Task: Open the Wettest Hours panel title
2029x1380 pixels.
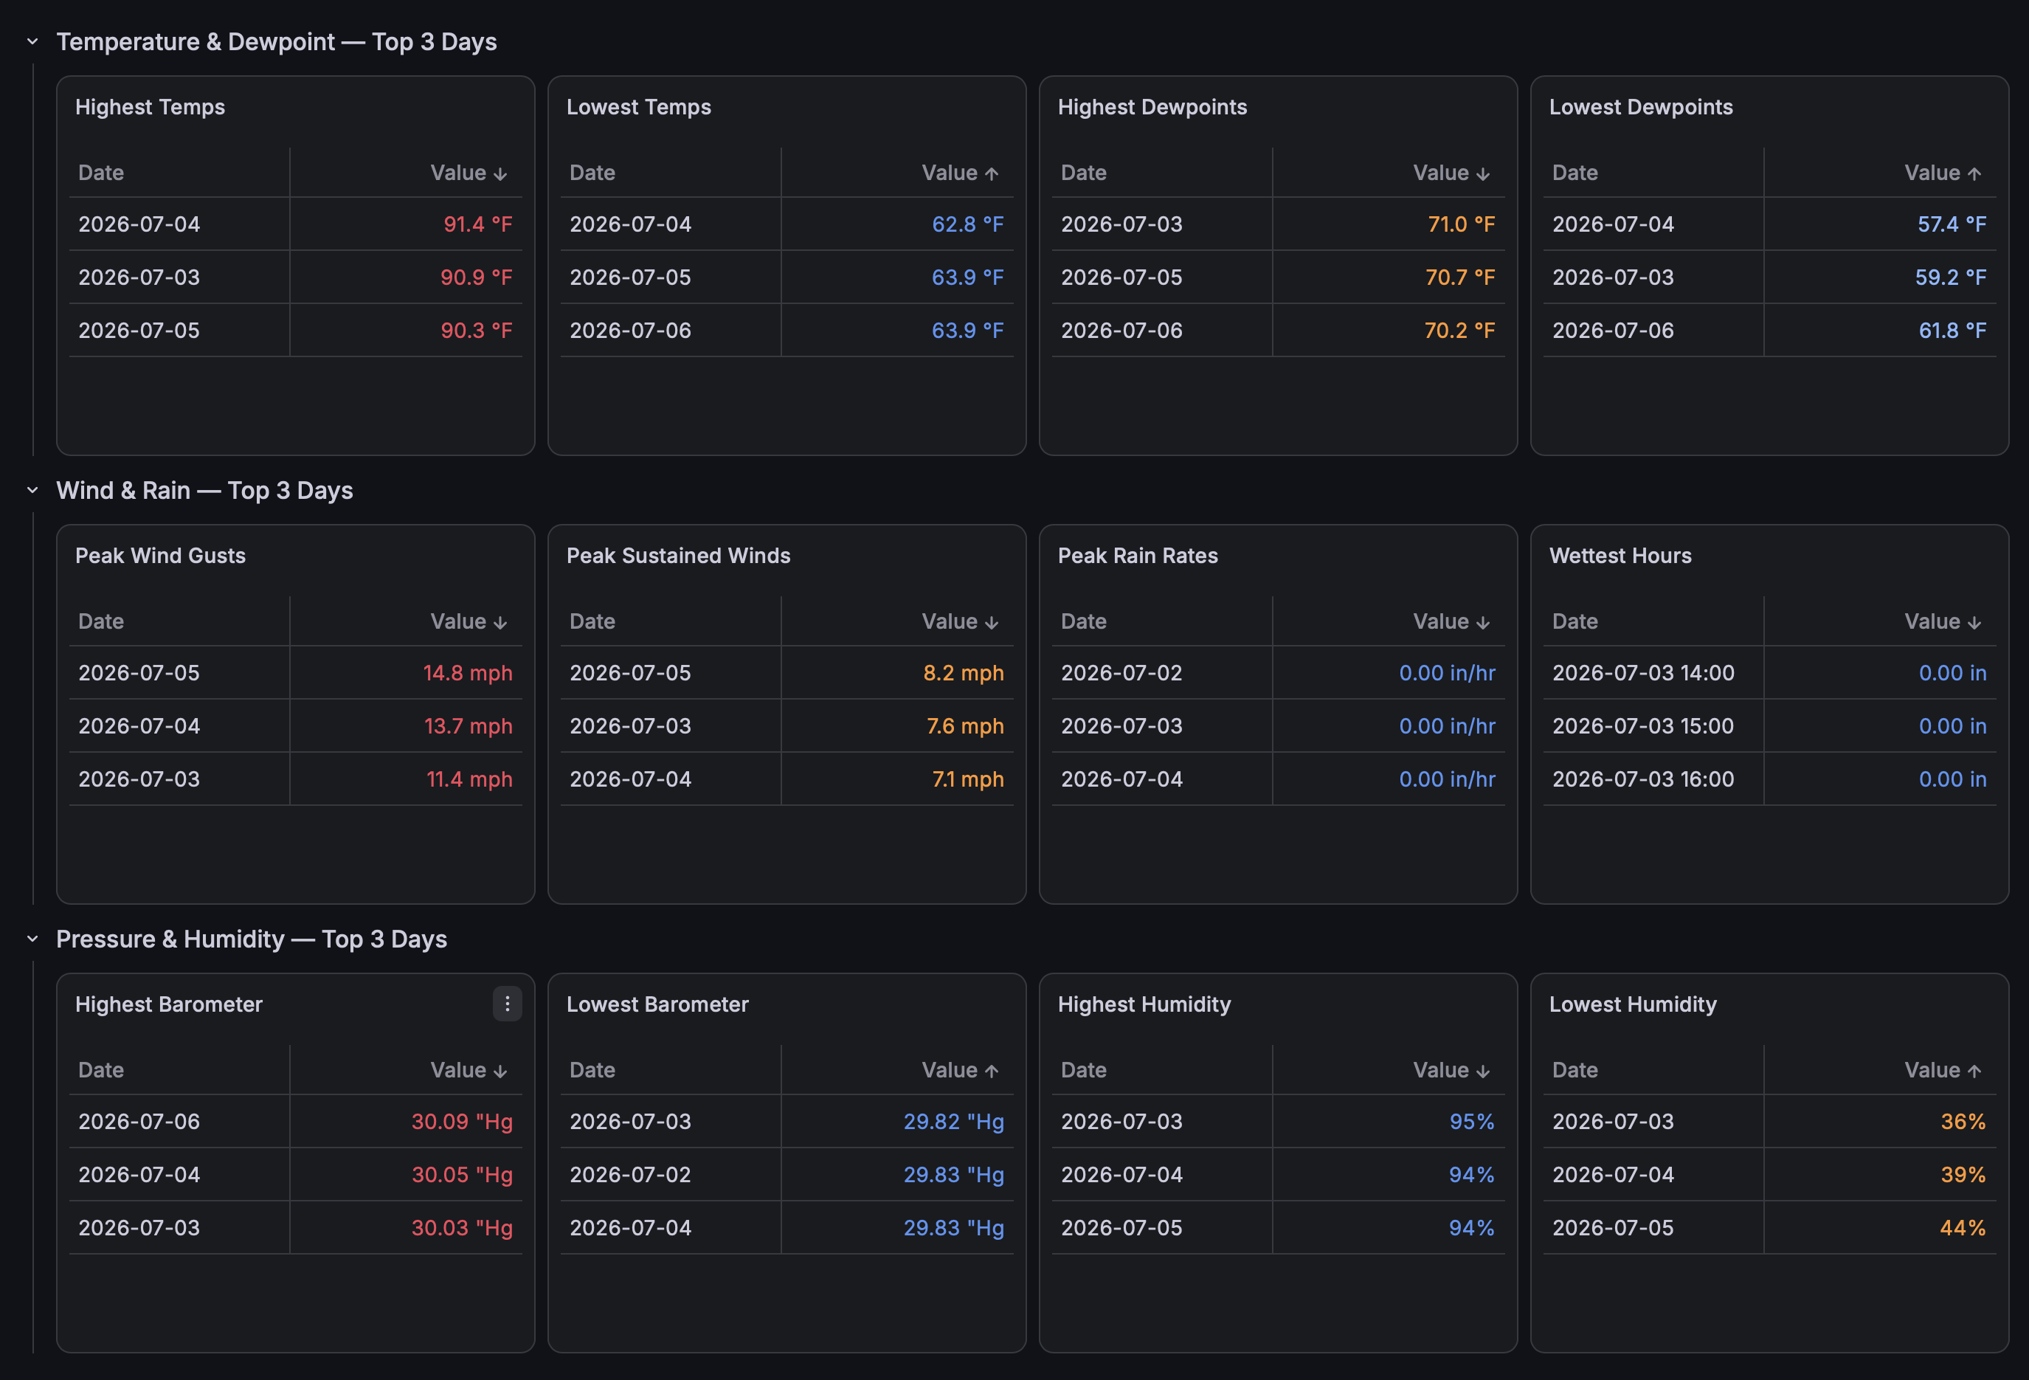Action: pos(1620,556)
